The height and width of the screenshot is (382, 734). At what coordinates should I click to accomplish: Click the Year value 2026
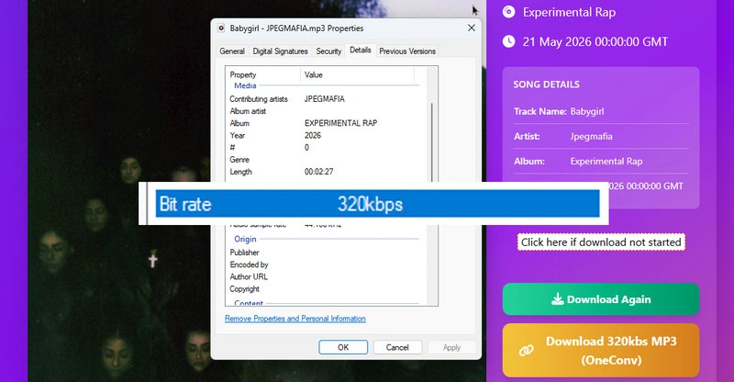(313, 136)
